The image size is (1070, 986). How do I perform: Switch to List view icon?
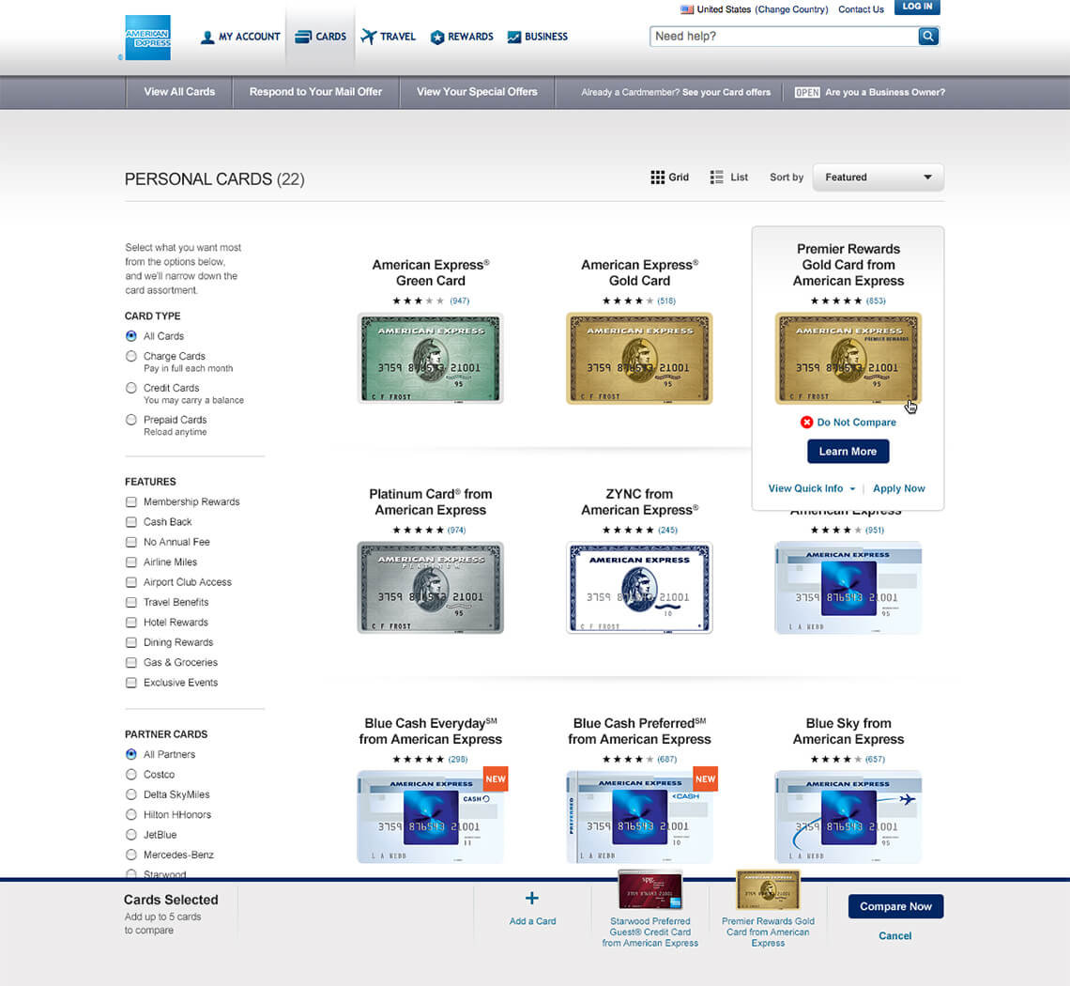[716, 177]
